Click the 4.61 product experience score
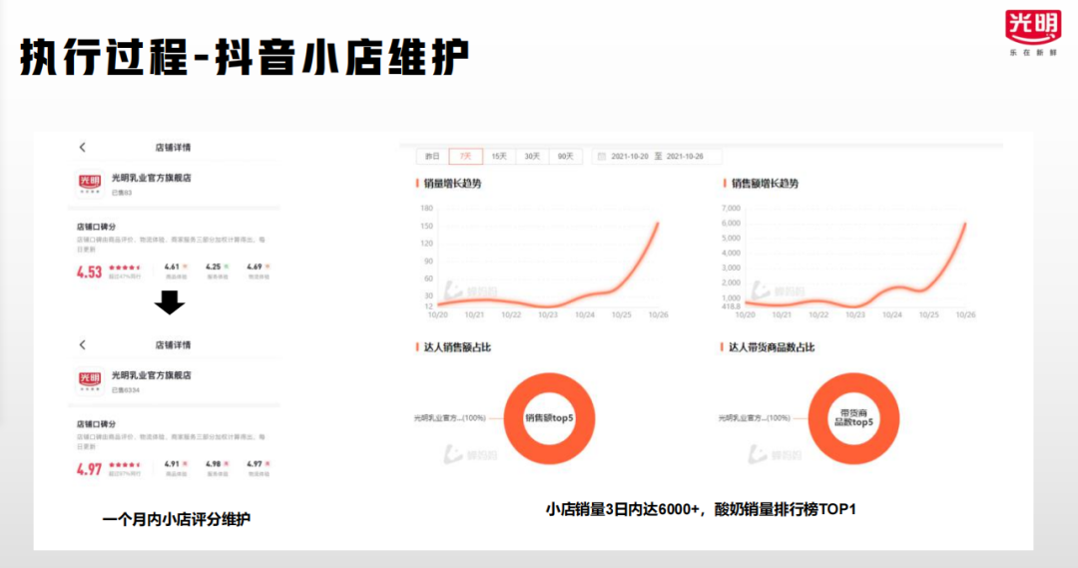 172,267
